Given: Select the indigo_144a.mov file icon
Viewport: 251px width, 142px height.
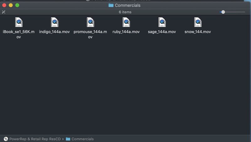Looking at the screenshot, I should click(55, 22).
